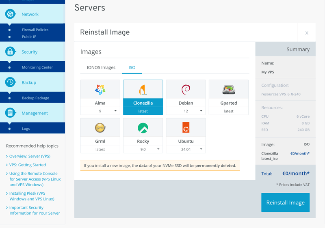This screenshot has width=325, height=228.
Task: Expand the Debian version 12 dropdown
Action: [186, 111]
